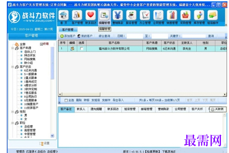Switch to the lower 营销账款 tab
Image resolution: width=229 pixels, height=153 pixels.
click(164, 109)
